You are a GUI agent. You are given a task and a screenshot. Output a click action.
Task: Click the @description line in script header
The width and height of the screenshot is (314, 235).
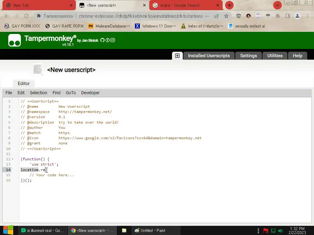tap(70, 122)
